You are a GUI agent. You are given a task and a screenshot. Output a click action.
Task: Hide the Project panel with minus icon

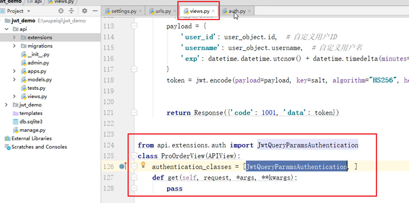click(95, 11)
